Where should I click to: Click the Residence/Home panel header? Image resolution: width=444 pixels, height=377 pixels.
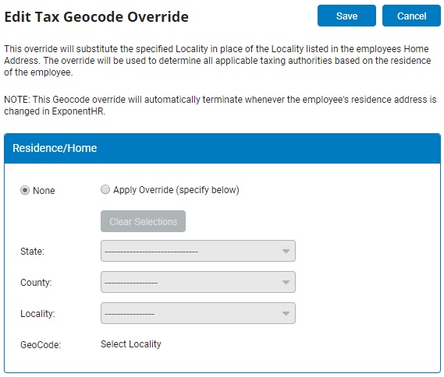[x=222, y=148]
